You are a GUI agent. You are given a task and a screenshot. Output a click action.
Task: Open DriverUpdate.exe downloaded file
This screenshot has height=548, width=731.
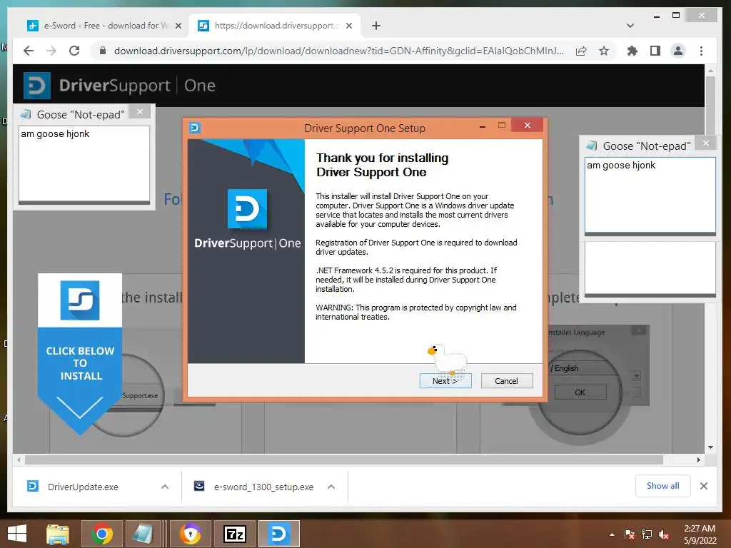pos(83,487)
